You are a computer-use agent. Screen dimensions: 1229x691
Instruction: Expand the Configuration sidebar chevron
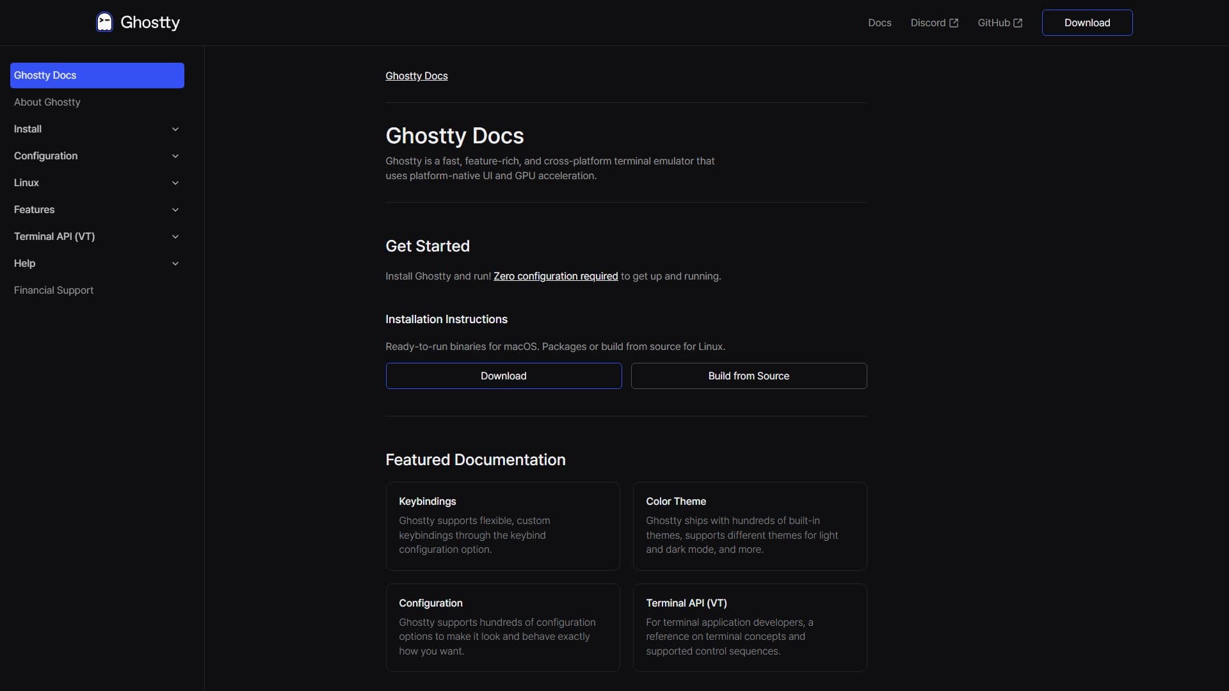point(175,156)
